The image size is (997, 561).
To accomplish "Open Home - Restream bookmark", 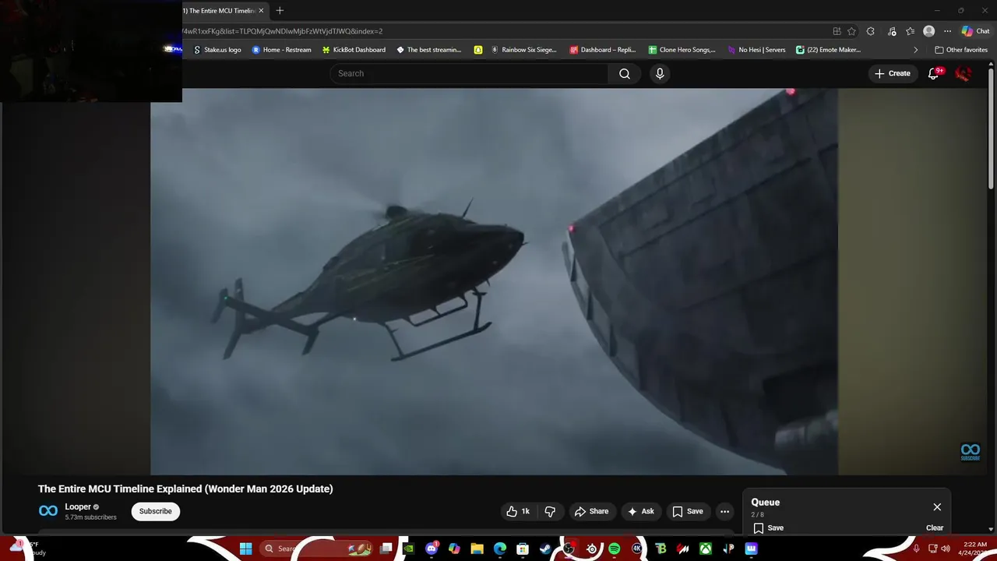I will pyautogui.click(x=281, y=50).
